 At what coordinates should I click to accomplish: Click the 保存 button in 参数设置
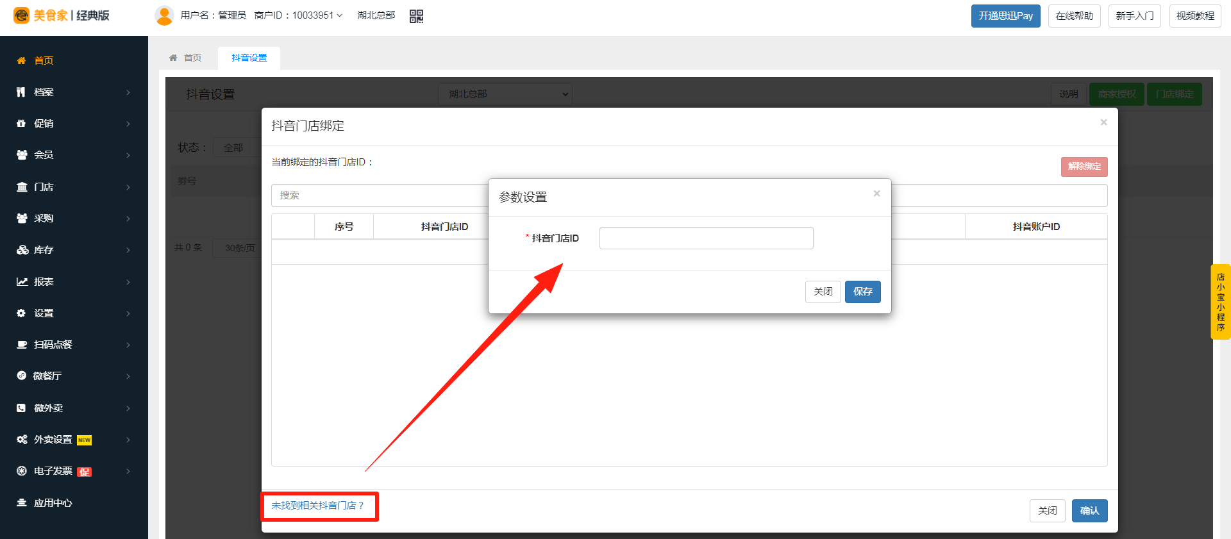pyautogui.click(x=862, y=292)
